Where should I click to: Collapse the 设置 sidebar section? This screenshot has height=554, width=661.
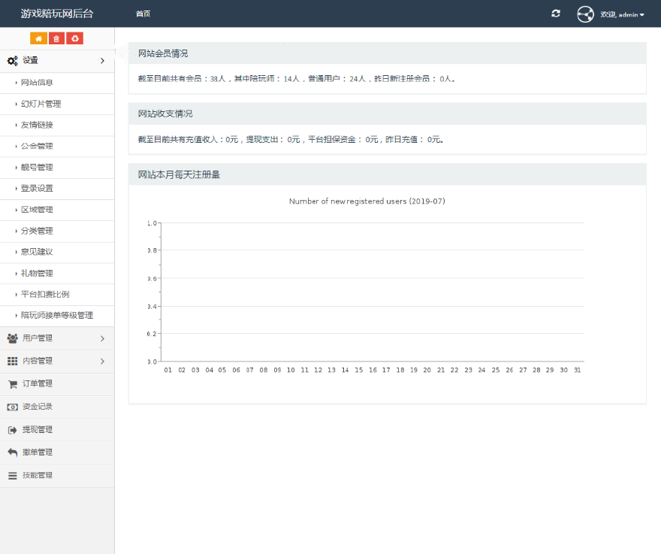click(57, 60)
